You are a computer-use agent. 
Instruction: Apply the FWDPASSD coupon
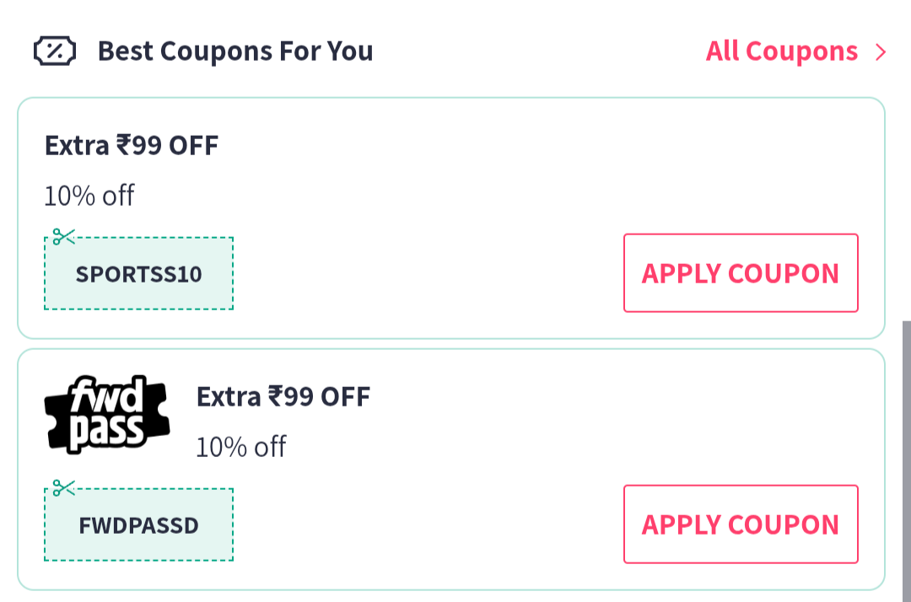pos(741,524)
